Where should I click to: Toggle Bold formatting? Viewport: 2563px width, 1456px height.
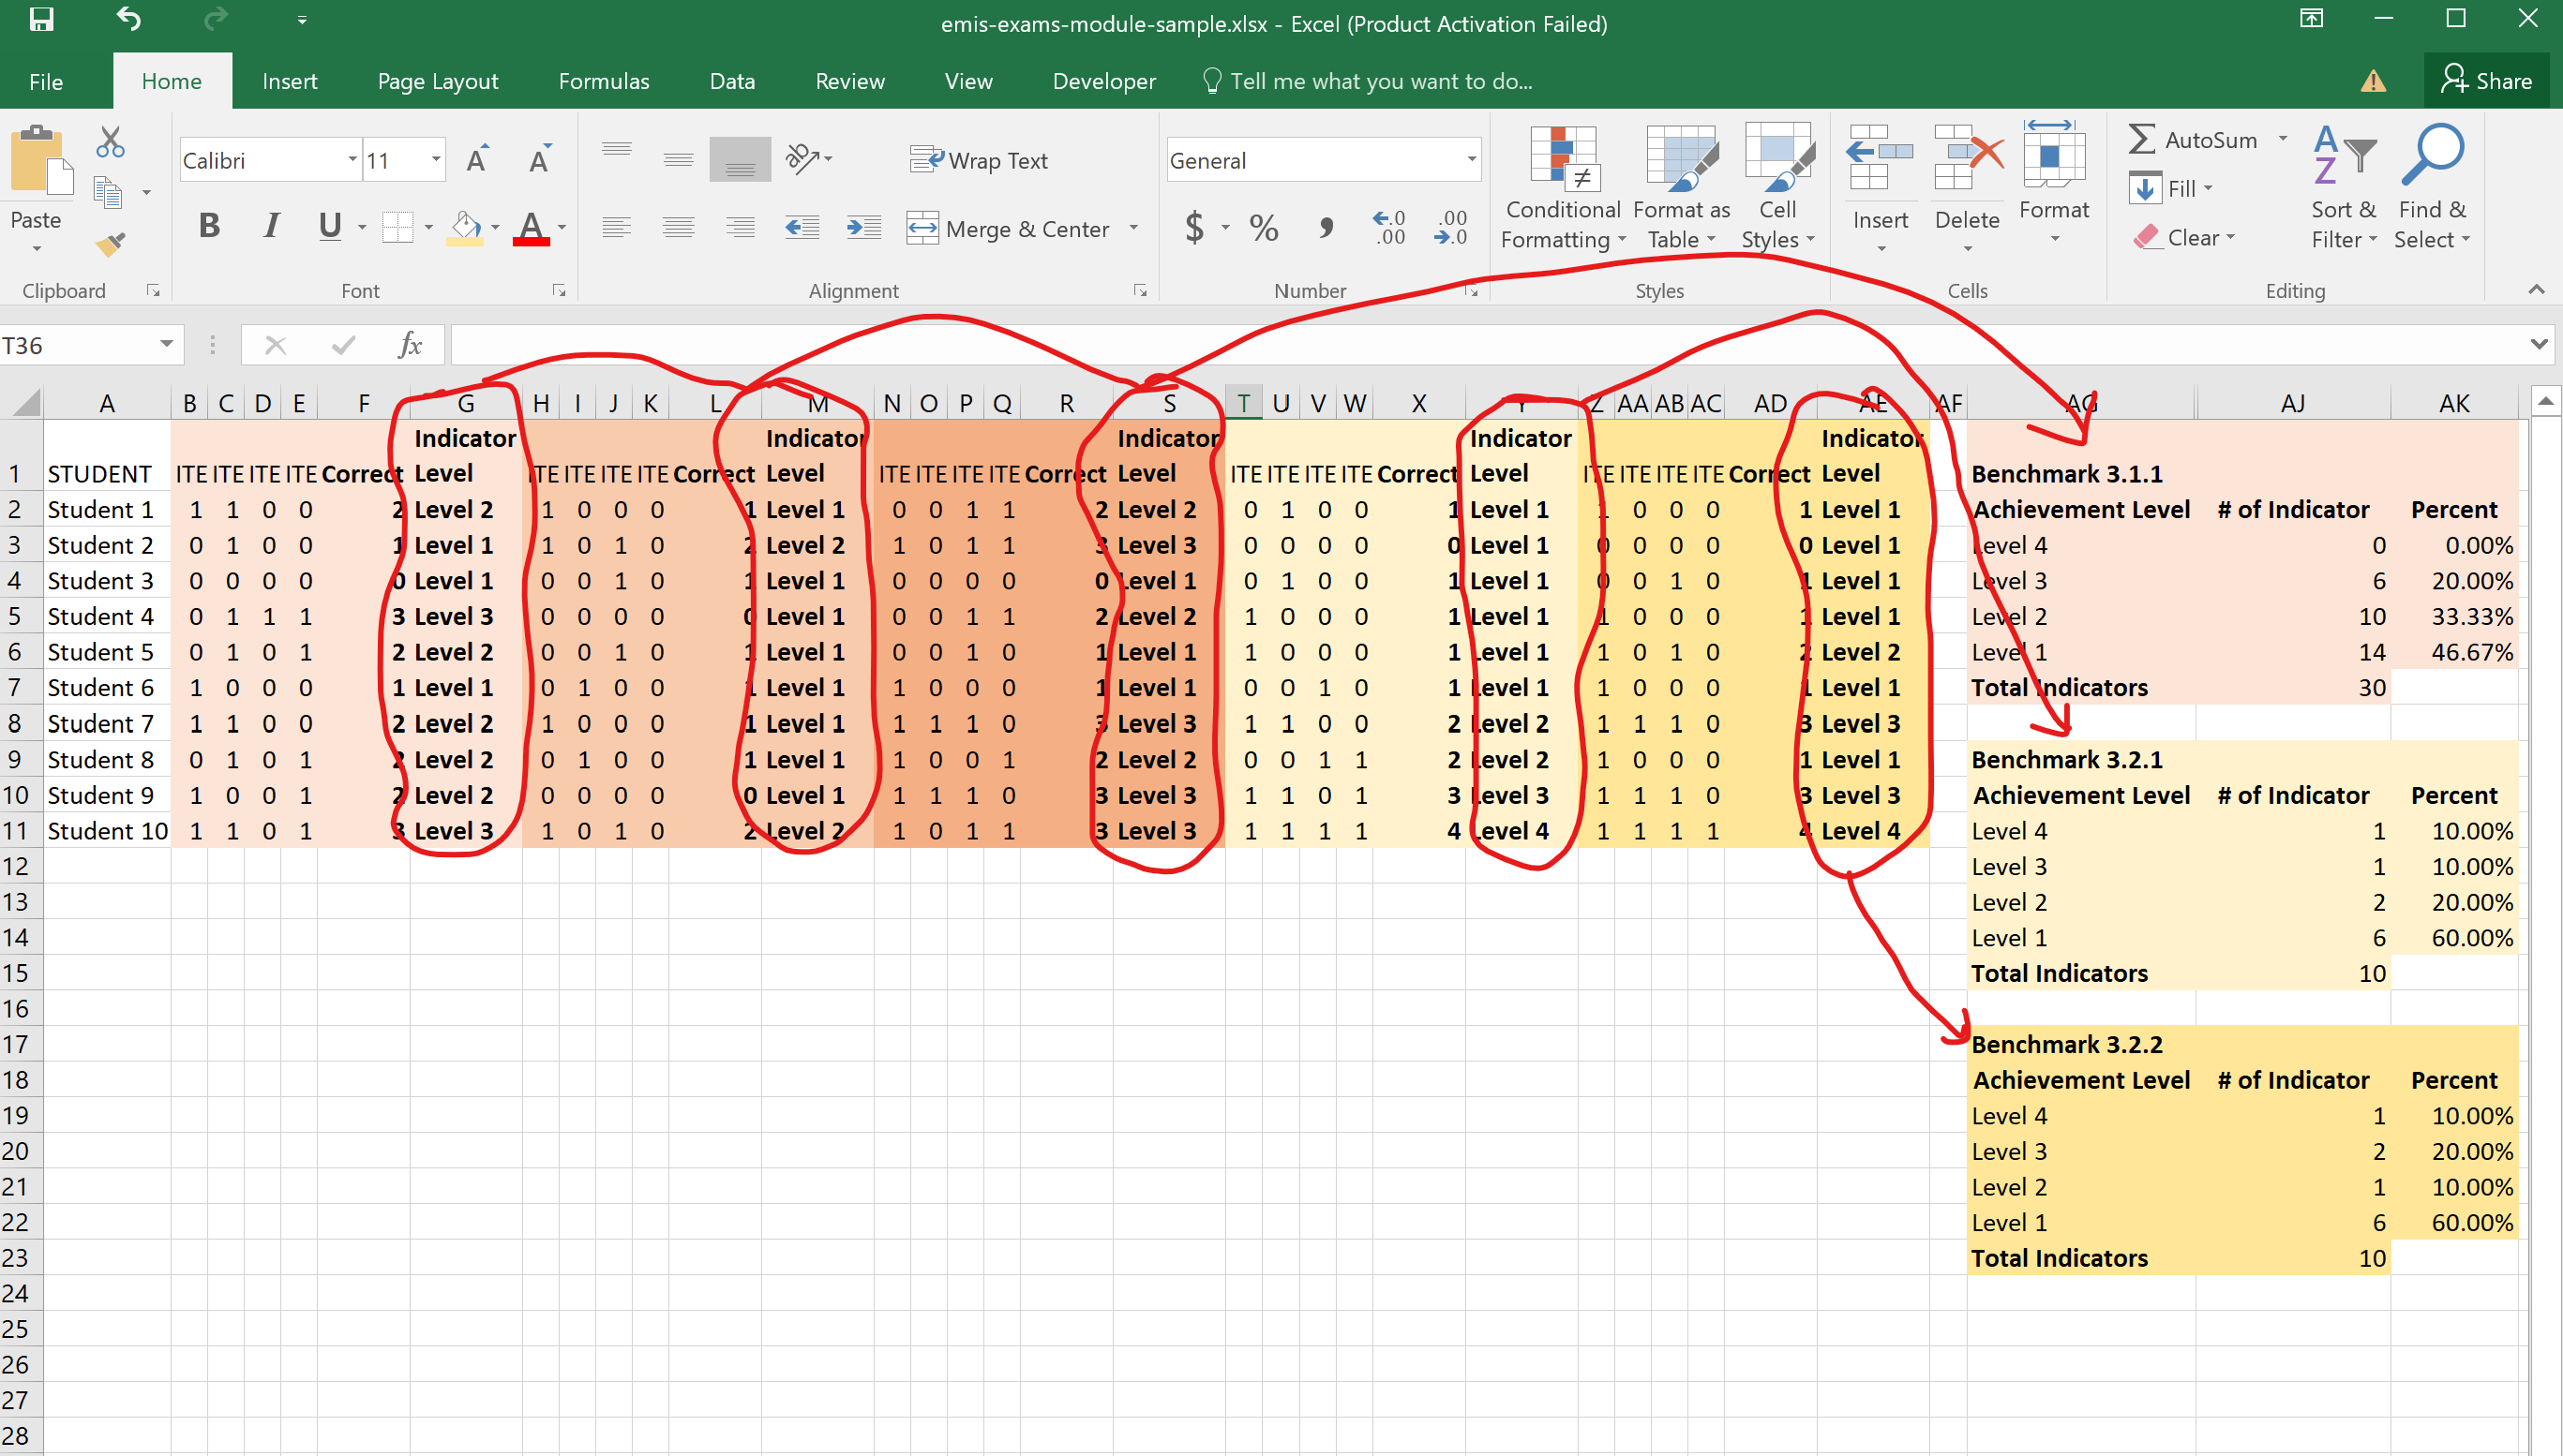[209, 226]
